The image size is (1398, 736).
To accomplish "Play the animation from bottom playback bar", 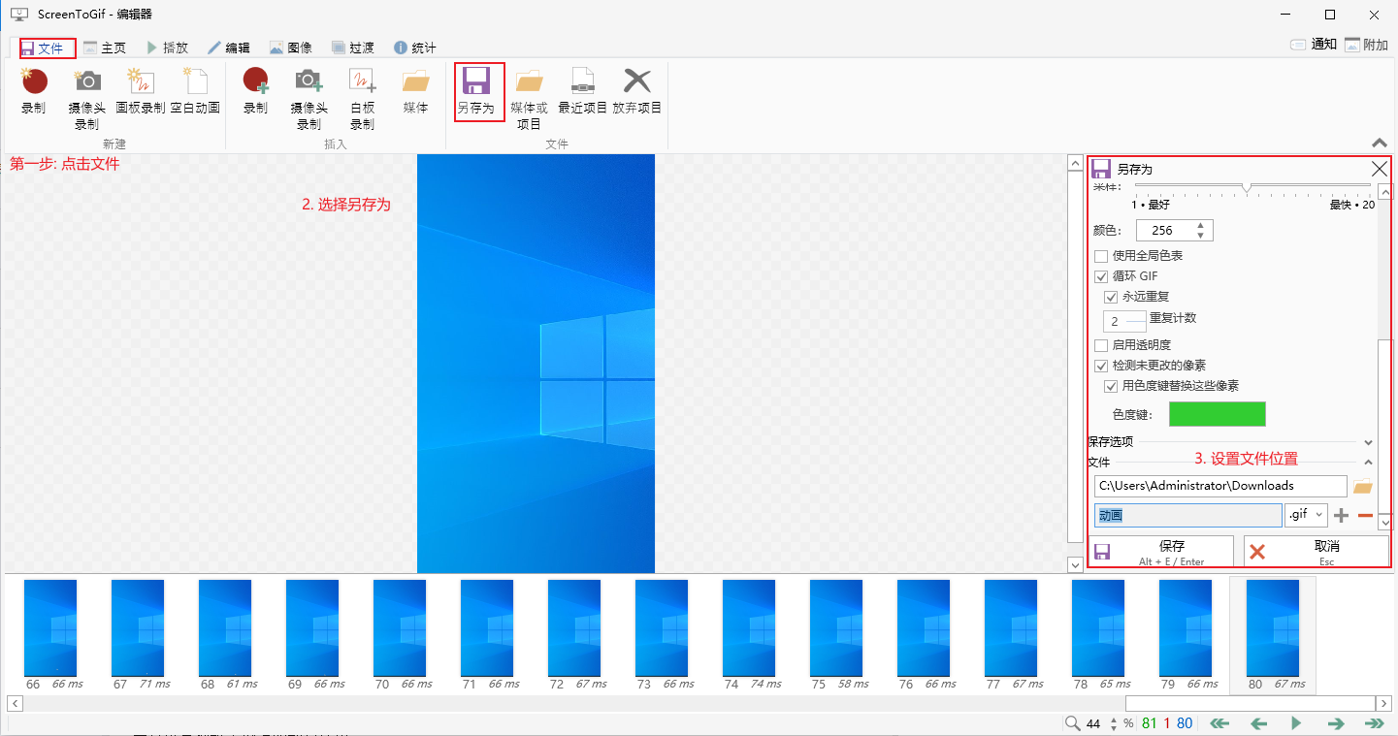I will (1296, 723).
